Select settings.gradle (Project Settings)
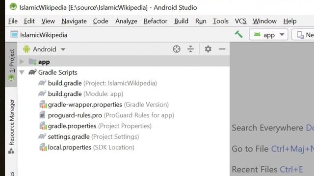The height and width of the screenshot is (176, 314). tap(93, 137)
